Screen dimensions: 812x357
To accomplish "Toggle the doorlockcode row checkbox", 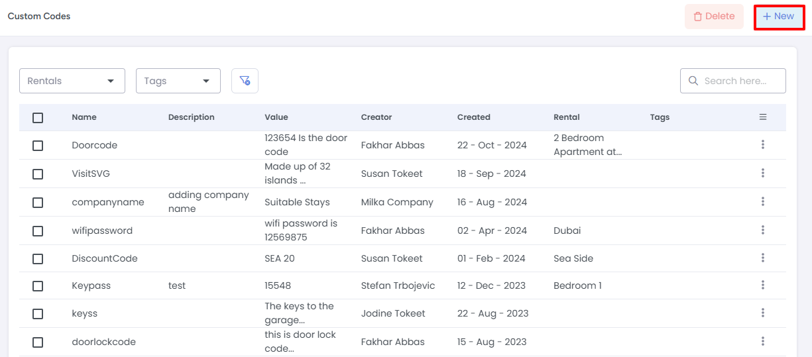I will click(x=38, y=342).
